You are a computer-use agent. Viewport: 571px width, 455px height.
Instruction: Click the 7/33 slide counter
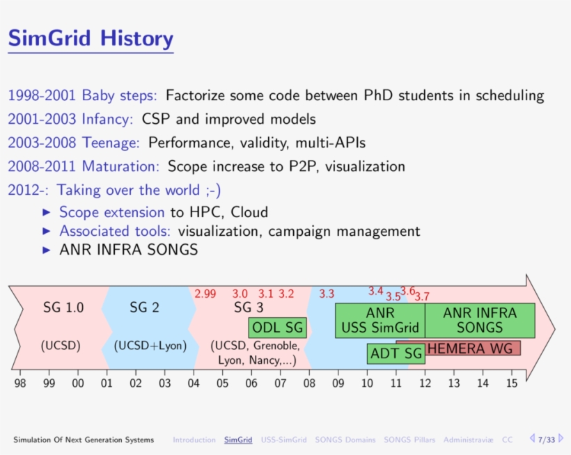click(547, 440)
